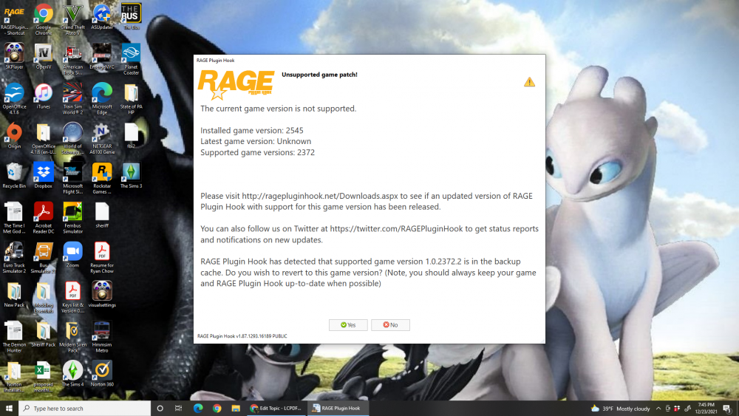
Task: Select Sheriff Pack folder icon
Action: tap(44, 333)
